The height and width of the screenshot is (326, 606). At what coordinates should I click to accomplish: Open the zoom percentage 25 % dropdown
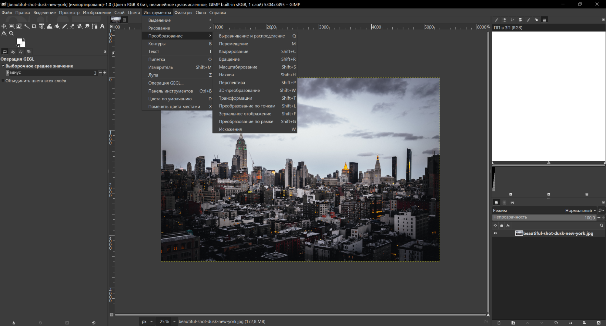(174, 321)
